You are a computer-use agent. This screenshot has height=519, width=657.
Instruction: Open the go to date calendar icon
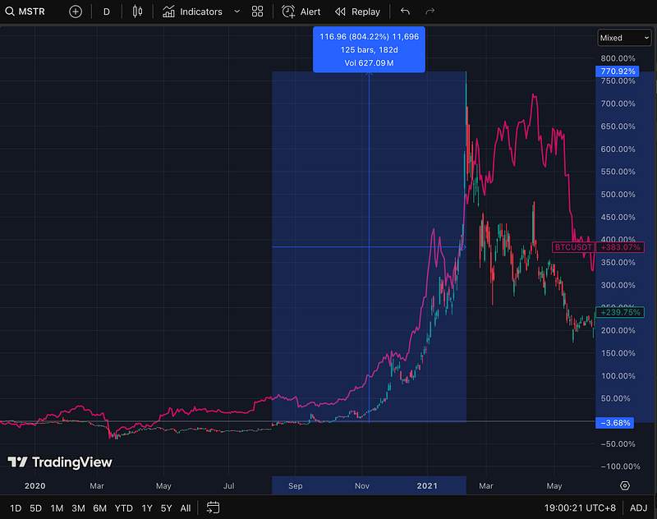(x=214, y=508)
